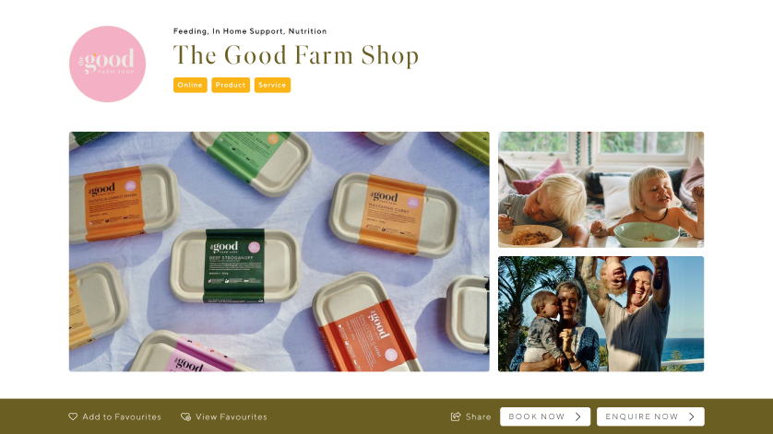Image resolution: width=773 pixels, height=434 pixels.
Task: Click the Share arrow icon
Action: 456,416
